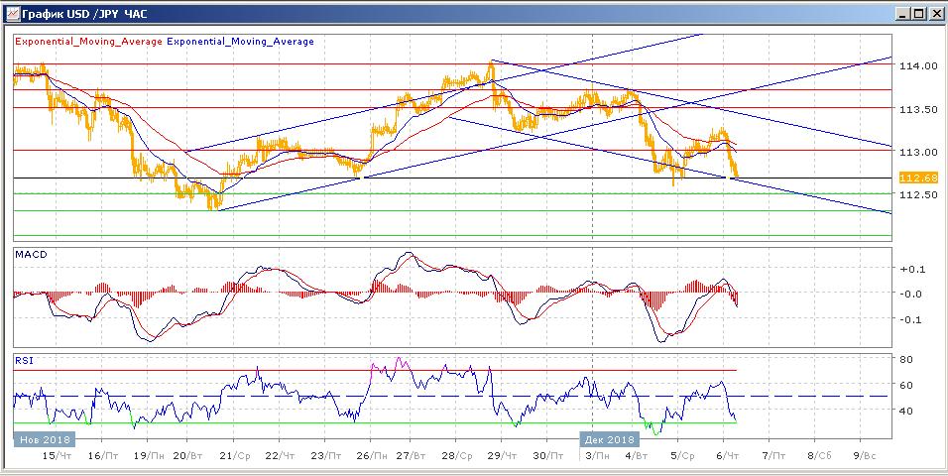Minimize the USD/JPY chart window
The width and height of the screenshot is (948, 476).
click(x=902, y=13)
